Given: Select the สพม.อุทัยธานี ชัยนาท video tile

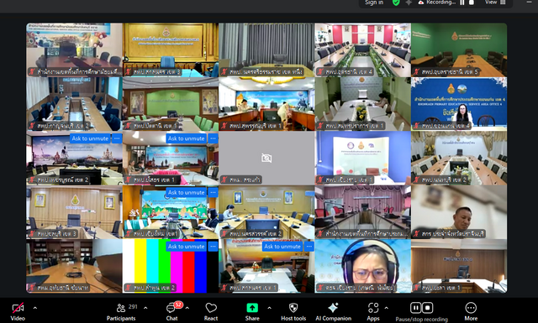Looking at the screenshot, I should tap(75, 266).
